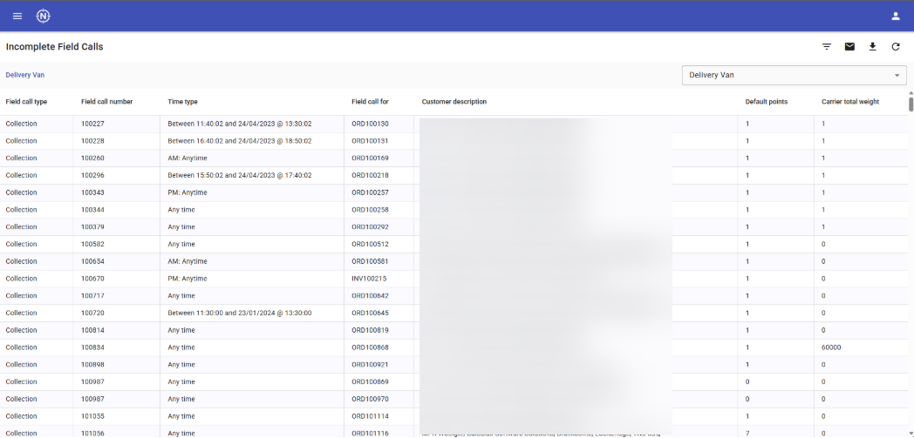Image resolution: width=914 pixels, height=438 pixels.
Task: Click order reference ORD100642
Action: [370, 295]
